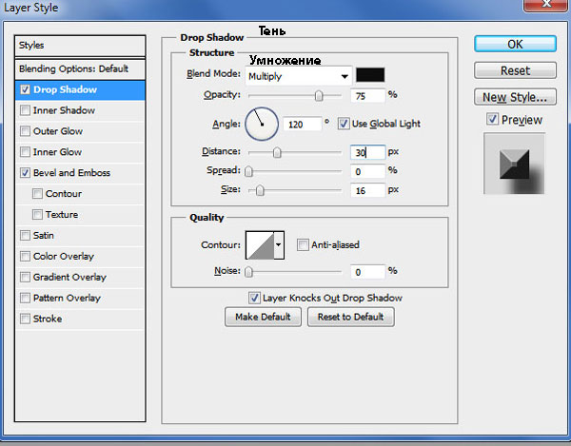Click the Noise slider handle
This screenshot has height=446, width=571.
tap(248, 272)
